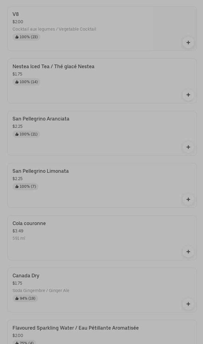Click Canada Dry's 94% (19) rating badge
This screenshot has width=203, height=344.
coord(25,298)
